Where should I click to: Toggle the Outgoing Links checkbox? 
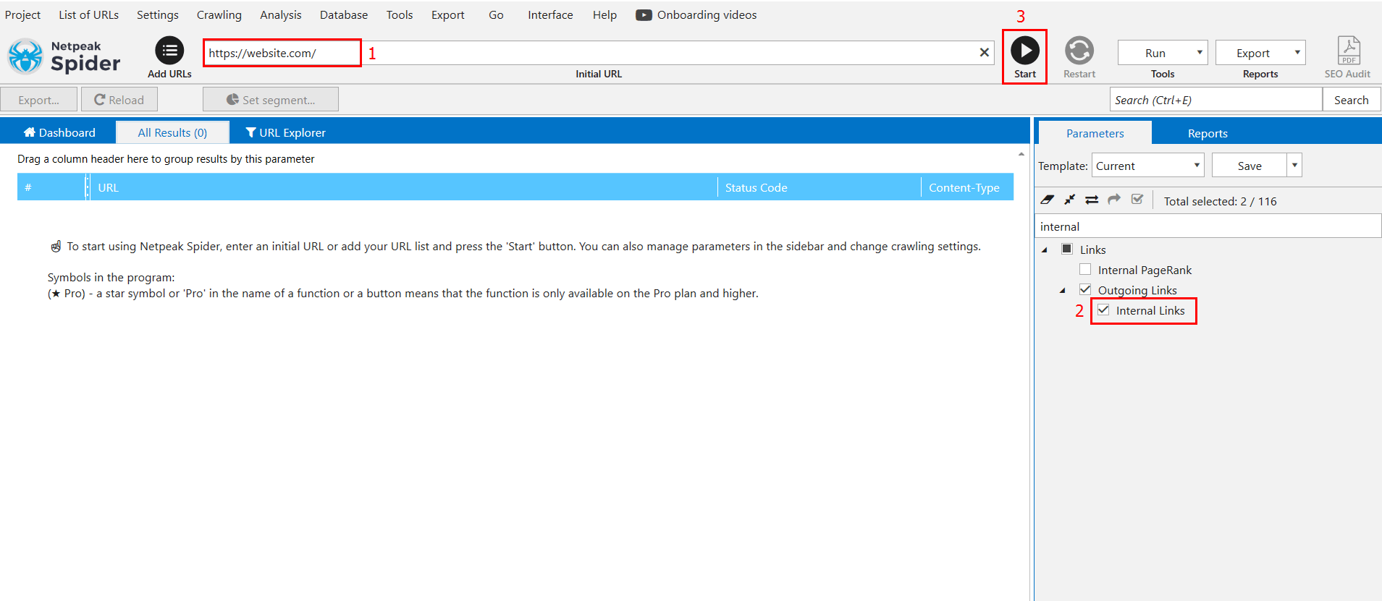(1085, 290)
